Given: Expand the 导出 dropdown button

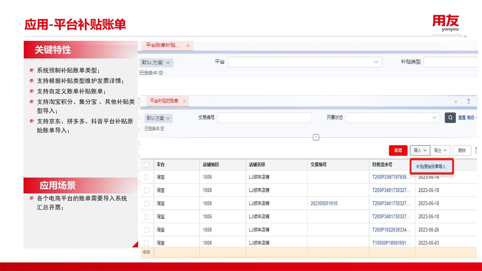Looking at the screenshot, I should (x=440, y=150).
